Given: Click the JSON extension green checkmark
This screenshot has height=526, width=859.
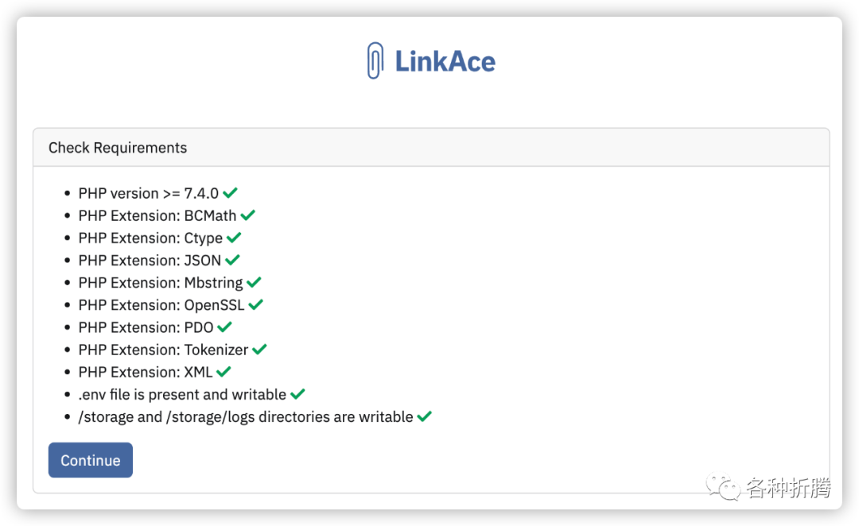Looking at the screenshot, I should [x=232, y=260].
